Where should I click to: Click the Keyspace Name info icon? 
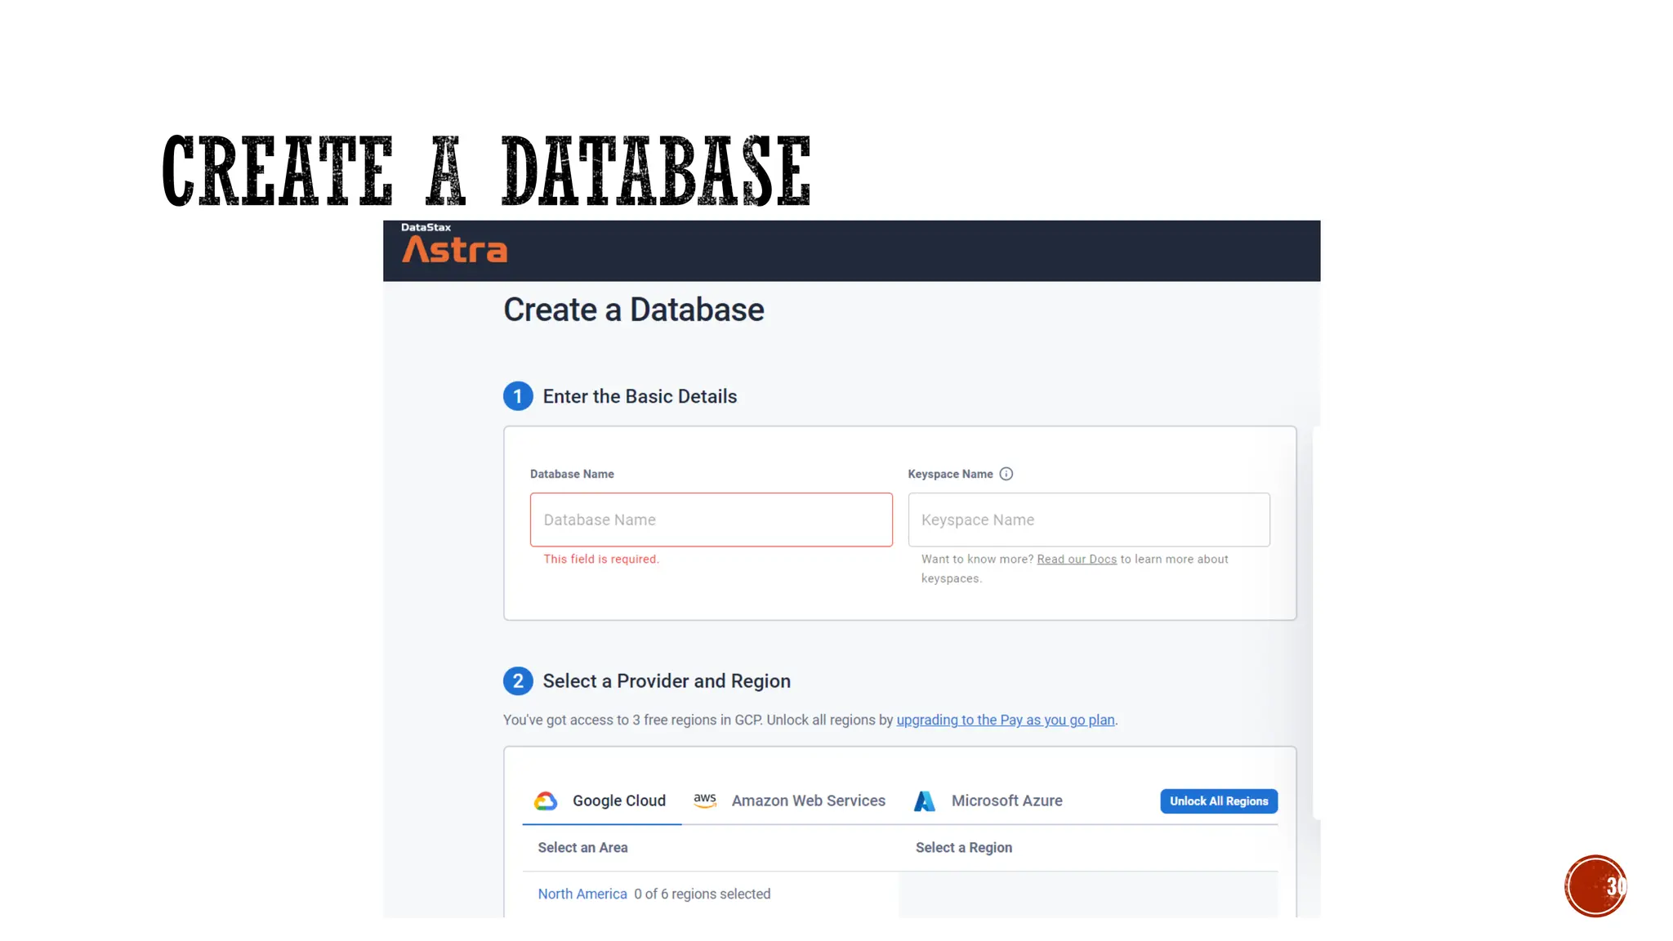[x=1006, y=474]
